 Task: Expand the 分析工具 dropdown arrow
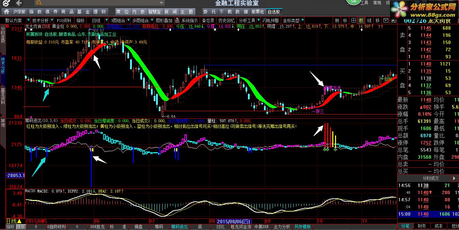[259, 20]
